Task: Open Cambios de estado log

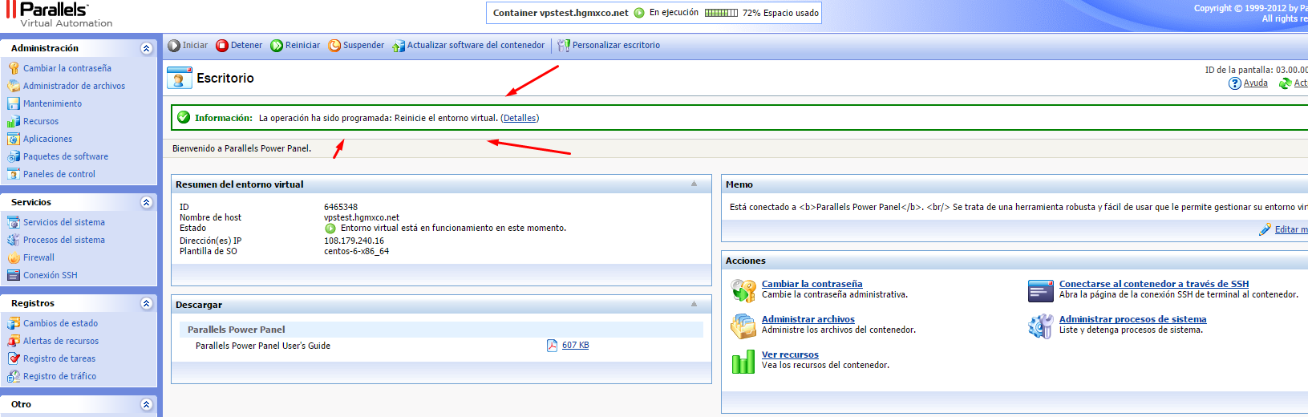Action: pos(60,323)
